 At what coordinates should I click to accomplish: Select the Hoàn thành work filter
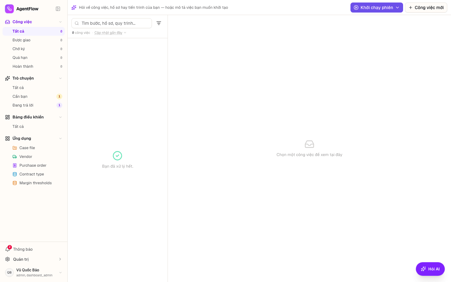34,66
